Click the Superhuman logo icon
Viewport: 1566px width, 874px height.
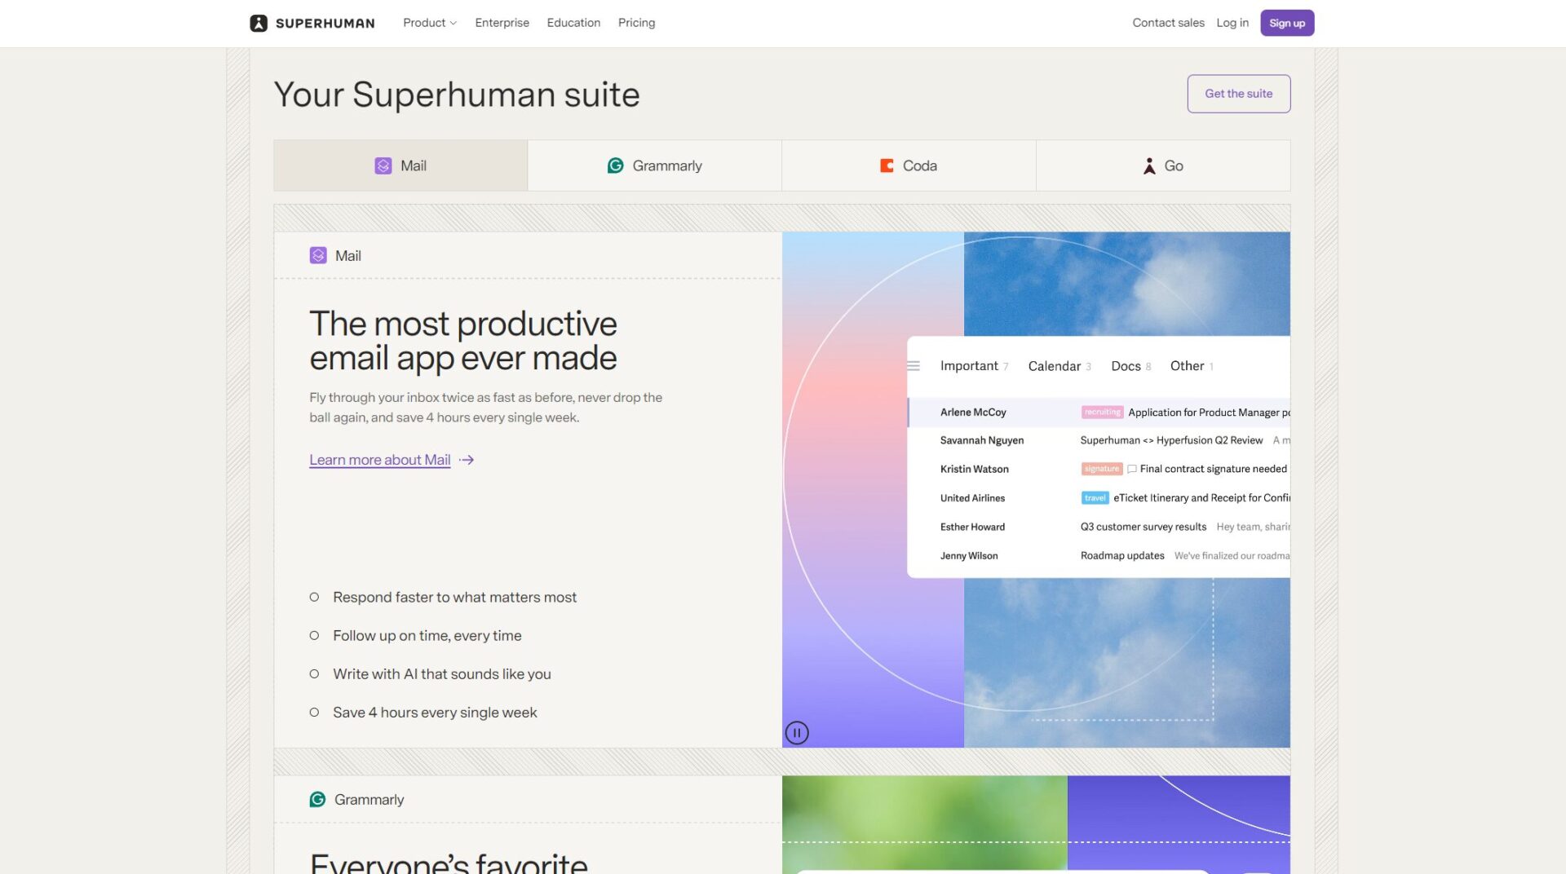[259, 23]
